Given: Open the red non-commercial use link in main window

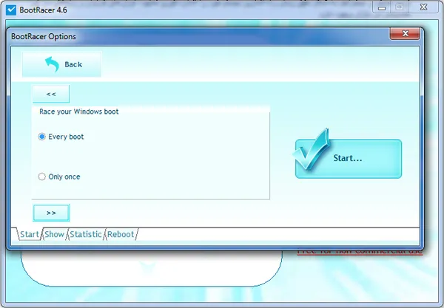Looking at the screenshot, I should point(360,251).
